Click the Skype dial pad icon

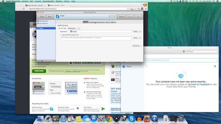pos(184,51)
